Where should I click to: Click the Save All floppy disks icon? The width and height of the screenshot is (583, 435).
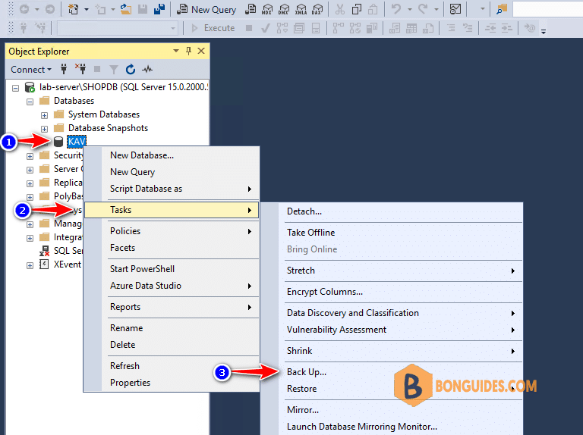[159, 9]
